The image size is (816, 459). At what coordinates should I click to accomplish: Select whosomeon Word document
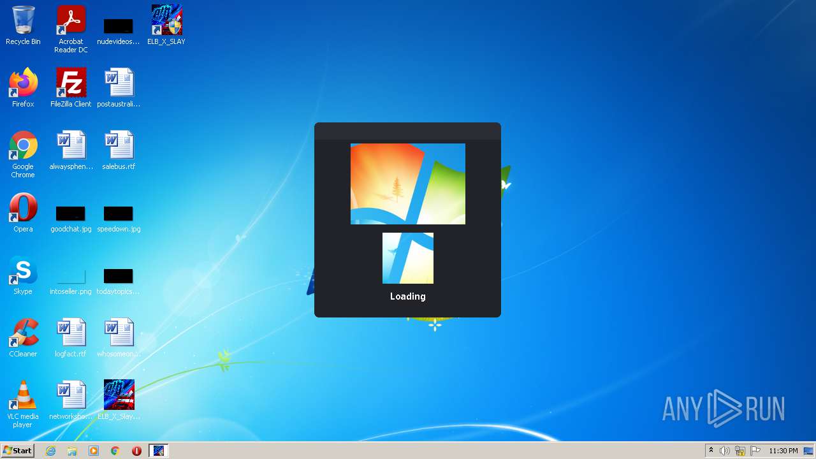(x=119, y=338)
